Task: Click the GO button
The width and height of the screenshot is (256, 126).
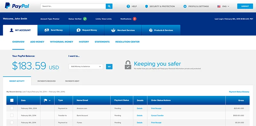Action: [109, 67]
